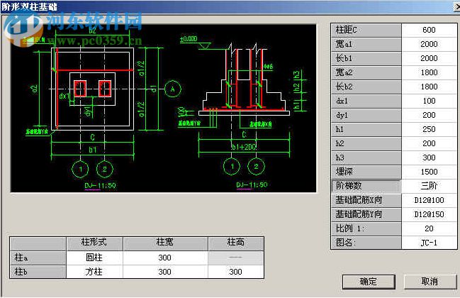This screenshot has width=460, height=298.
Task: Click the 阶梯数 label cell
Action: [x=366, y=186]
